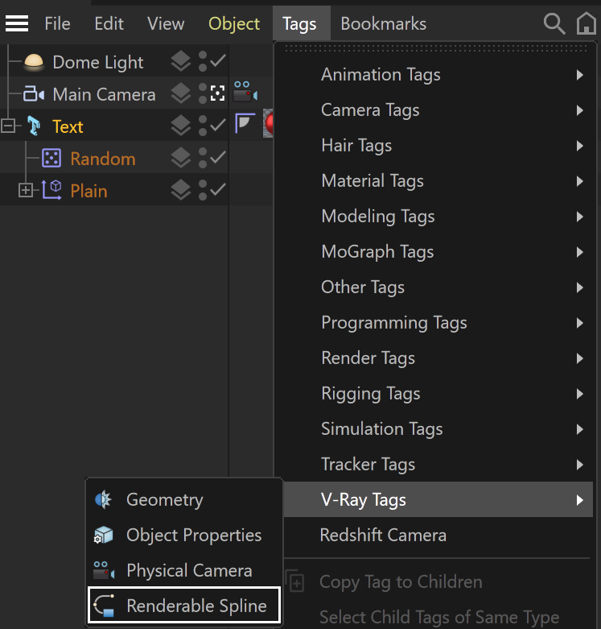Toggle visibility dots for Random effector
The height and width of the screenshot is (629, 601).
tap(203, 157)
